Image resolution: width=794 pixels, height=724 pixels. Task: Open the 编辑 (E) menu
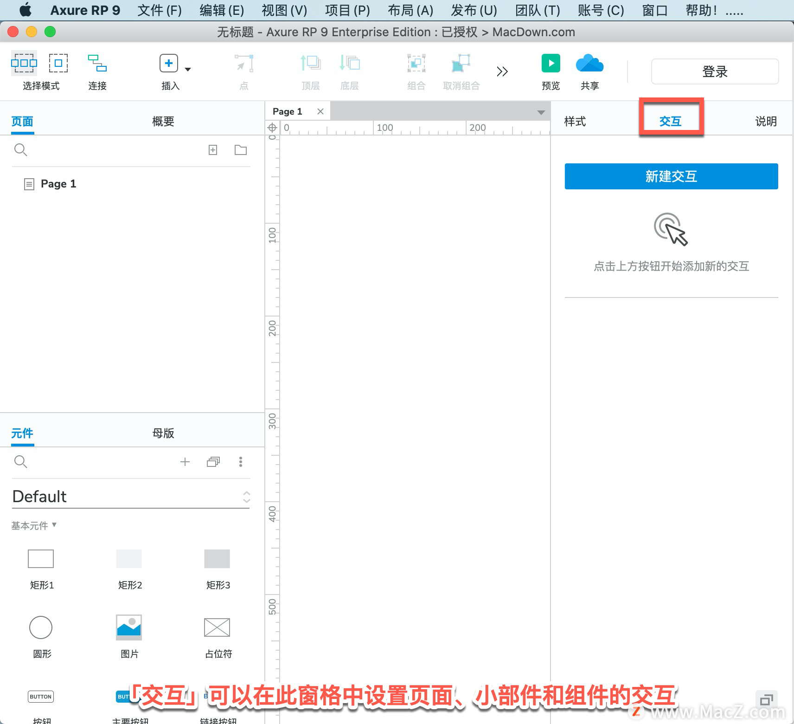222,10
